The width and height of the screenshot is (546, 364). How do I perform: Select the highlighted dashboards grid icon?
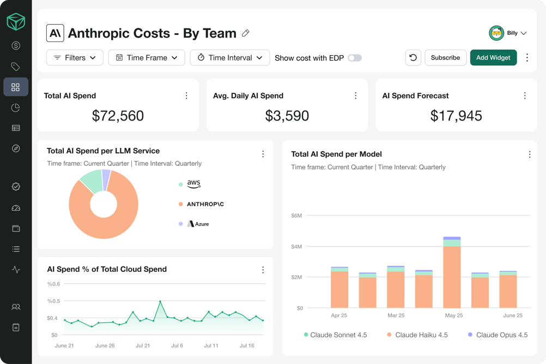(16, 87)
